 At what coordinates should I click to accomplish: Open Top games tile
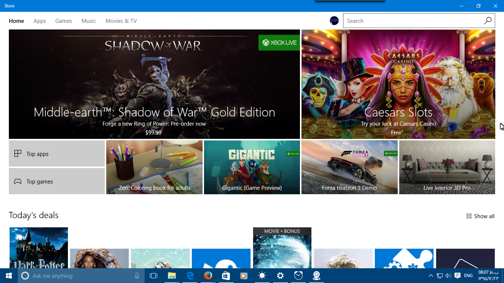coord(57,181)
